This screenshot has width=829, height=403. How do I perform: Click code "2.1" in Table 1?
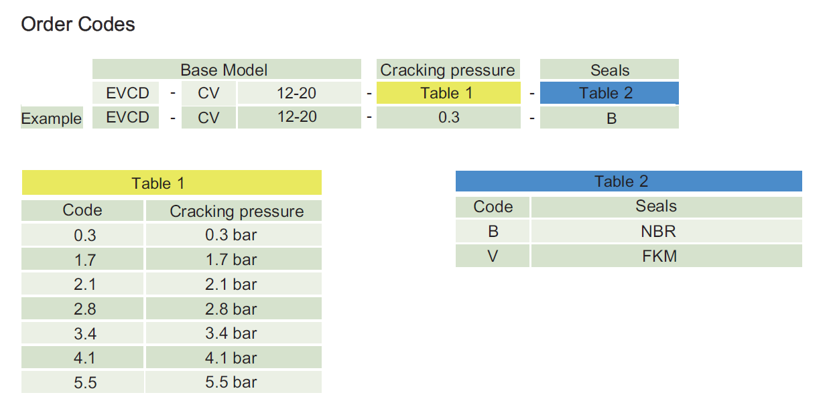[85, 285]
